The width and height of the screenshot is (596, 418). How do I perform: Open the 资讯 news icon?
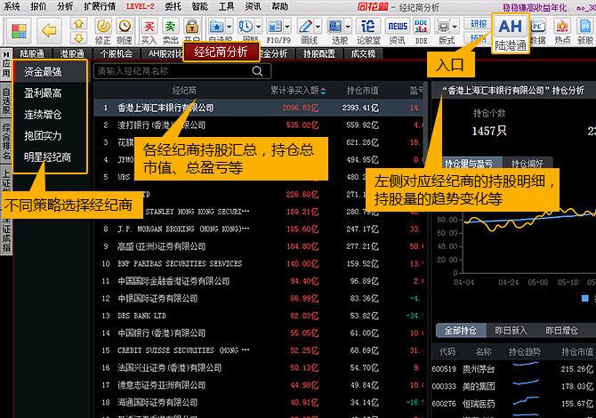pyautogui.click(x=397, y=32)
